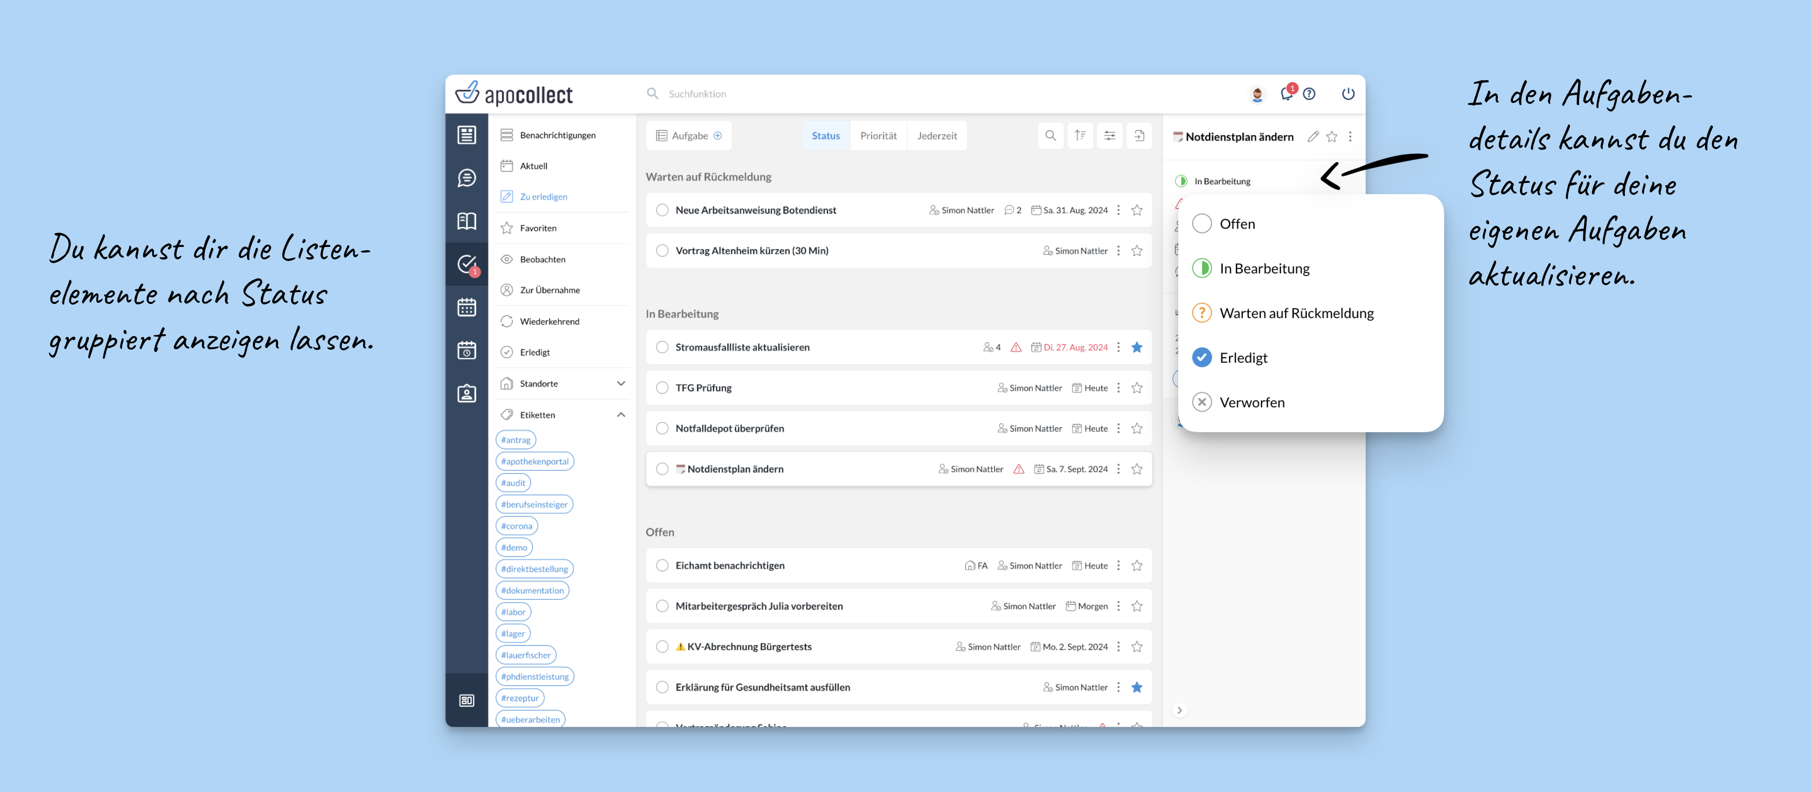1811x792 pixels.
Task: Click the #corona label tag
Action: point(516,526)
